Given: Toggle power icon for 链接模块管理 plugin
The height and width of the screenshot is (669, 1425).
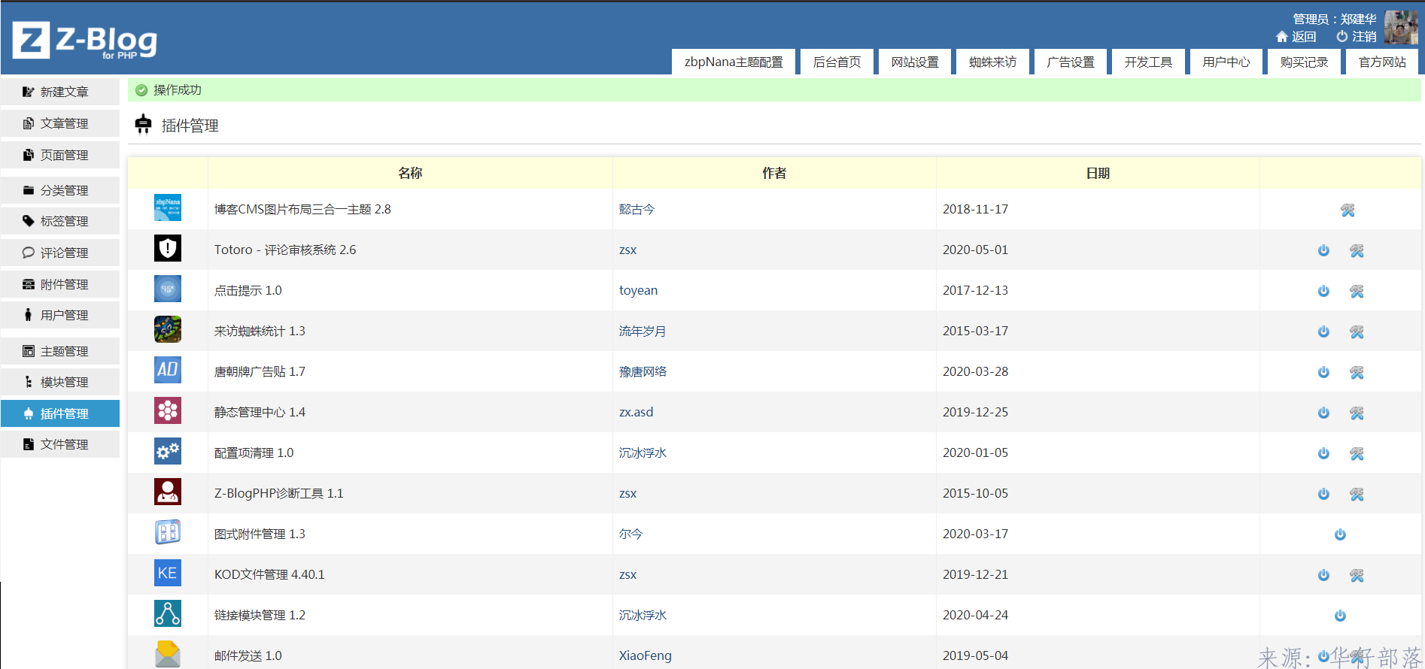Looking at the screenshot, I should (x=1340, y=616).
